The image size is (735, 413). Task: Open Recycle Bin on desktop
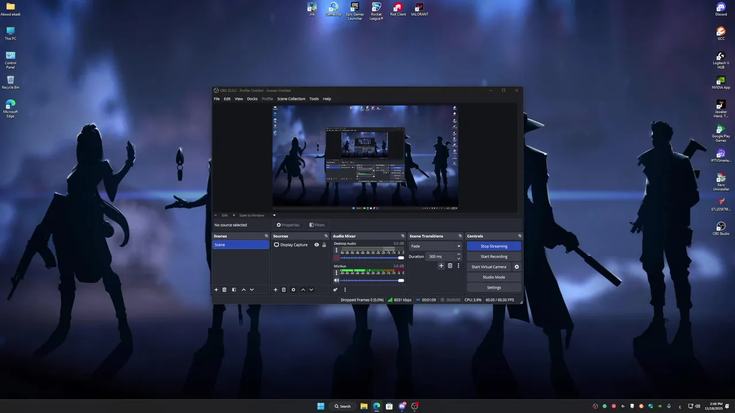tap(10, 82)
